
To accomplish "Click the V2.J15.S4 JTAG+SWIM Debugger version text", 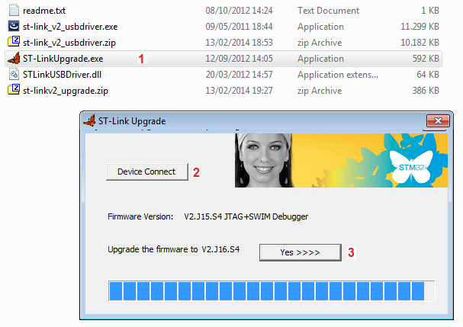I will (x=246, y=216).
